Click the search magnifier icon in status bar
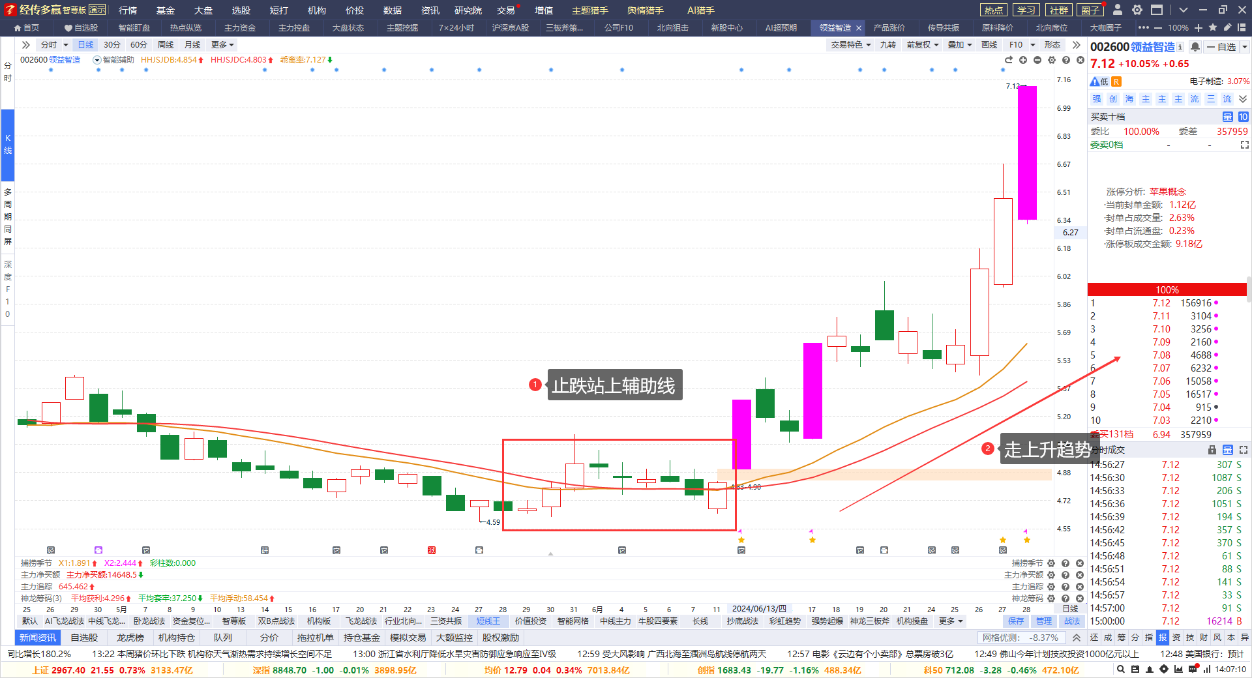Screen dimensions: 1252x678 [1121, 670]
